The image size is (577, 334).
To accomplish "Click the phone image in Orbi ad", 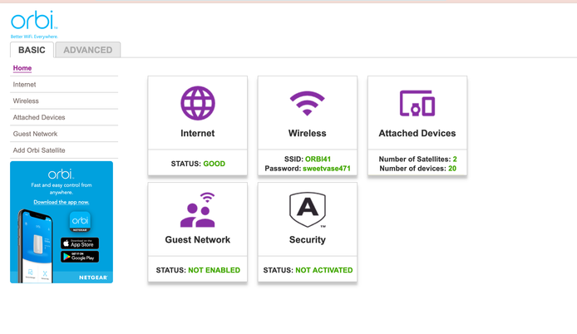I will click(35, 245).
